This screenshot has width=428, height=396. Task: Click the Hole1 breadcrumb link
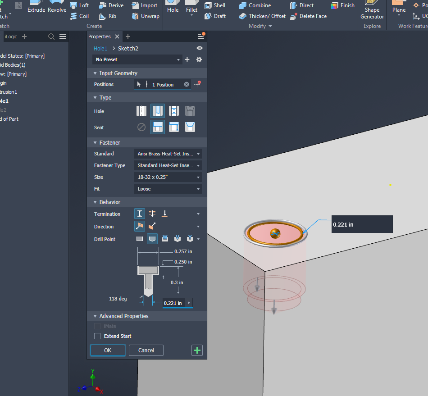[100, 48]
